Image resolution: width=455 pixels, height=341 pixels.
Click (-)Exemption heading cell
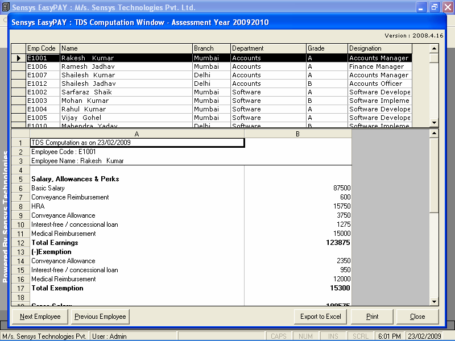(x=137, y=252)
